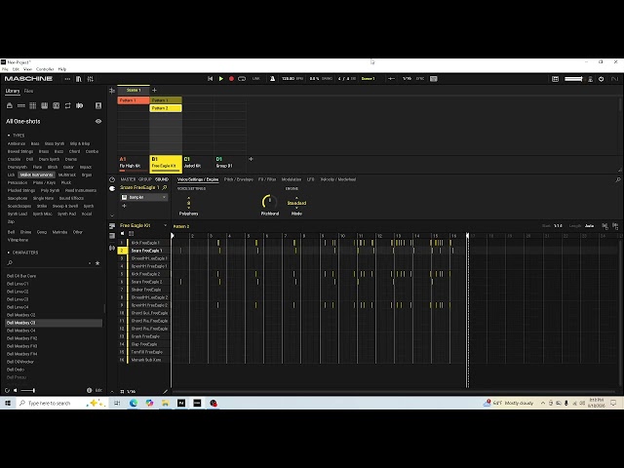Toggle the eye icon beside All One-shots
This screenshot has width=624, height=468.
coord(98,121)
